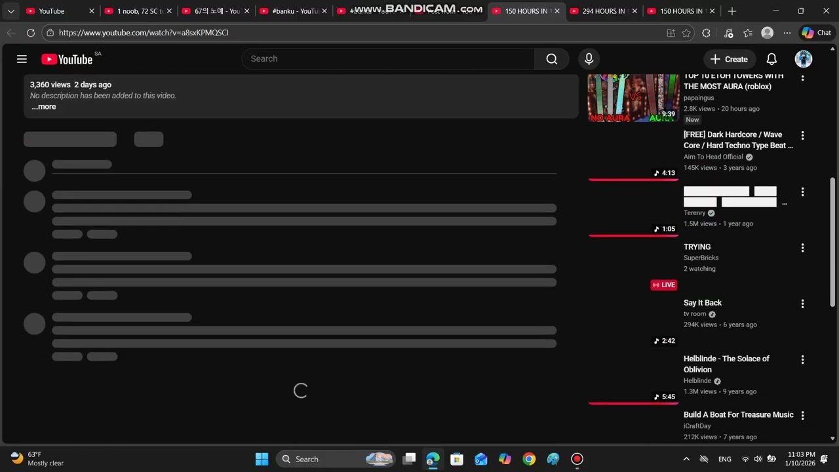839x472 pixels.
Task: Click the YouTube search input field
Action: coord(388,59)
